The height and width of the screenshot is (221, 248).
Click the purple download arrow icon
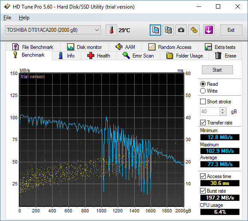point(209,30)
